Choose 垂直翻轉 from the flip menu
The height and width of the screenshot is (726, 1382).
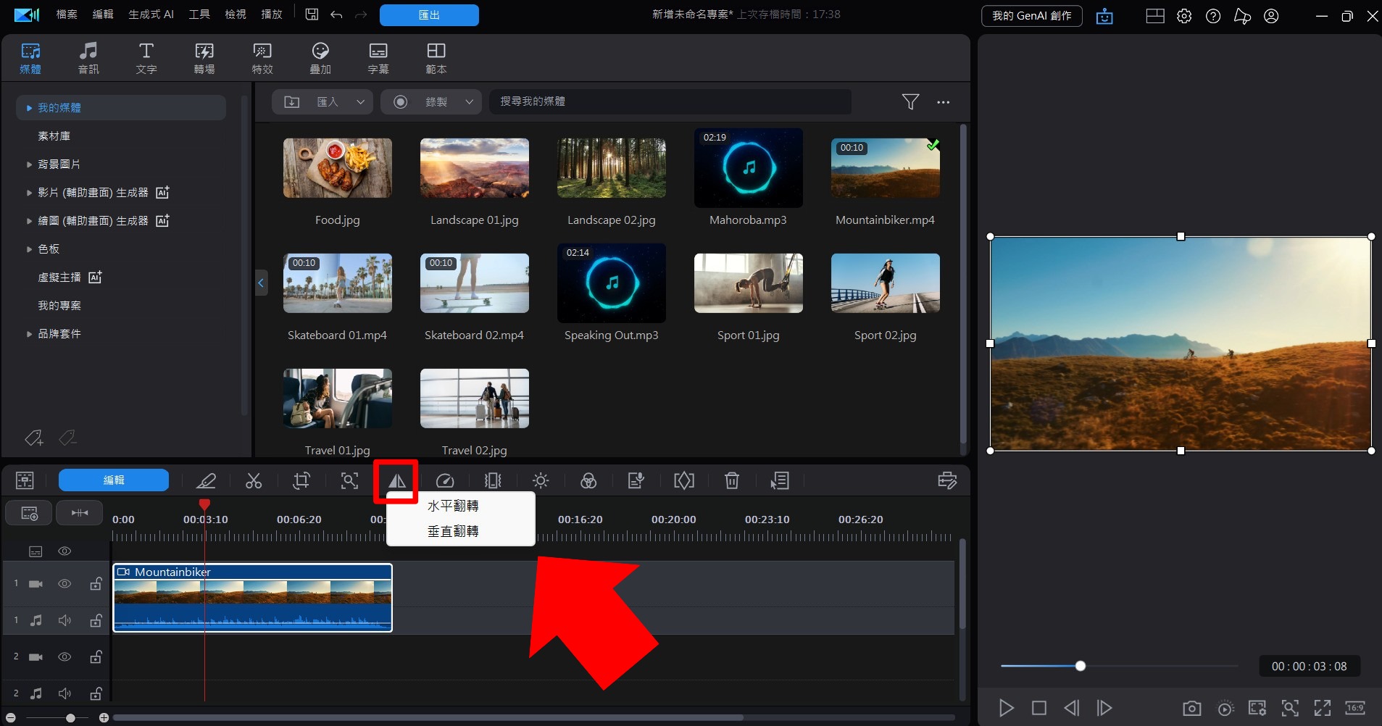click(x=453, y=531)
